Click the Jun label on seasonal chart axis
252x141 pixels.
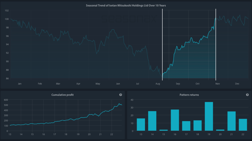pos(118,84)
